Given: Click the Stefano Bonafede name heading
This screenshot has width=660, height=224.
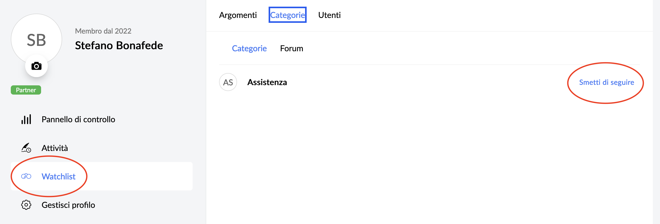Looking at the screenshot, I should (x=119, y=46).
